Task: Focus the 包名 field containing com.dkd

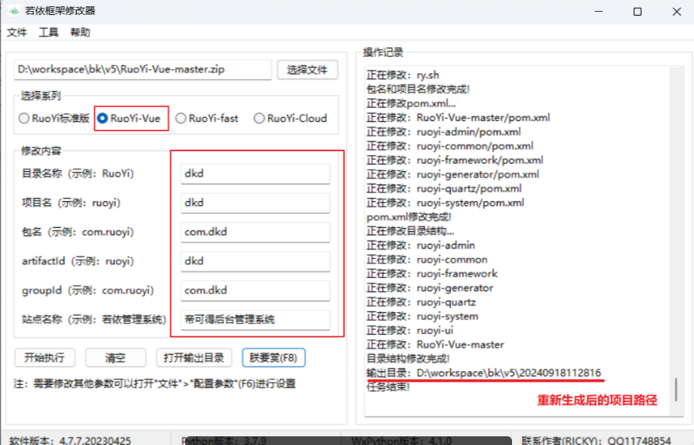Action: pyautogui.click(x=255, y=233)
